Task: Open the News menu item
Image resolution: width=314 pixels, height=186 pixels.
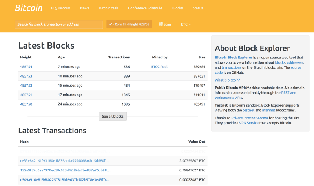Action: (x=84, y=8)
